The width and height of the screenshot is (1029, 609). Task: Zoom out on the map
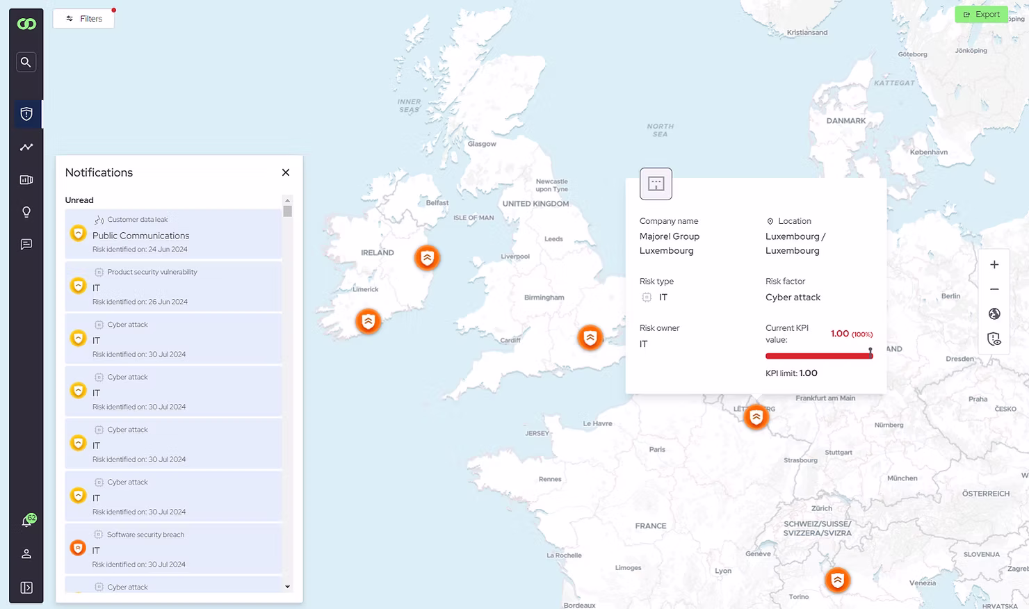click(x=994, y=289)
